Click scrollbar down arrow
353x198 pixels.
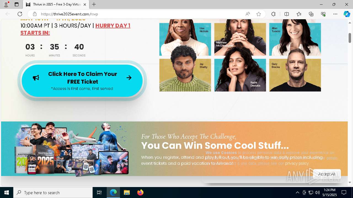350,182
